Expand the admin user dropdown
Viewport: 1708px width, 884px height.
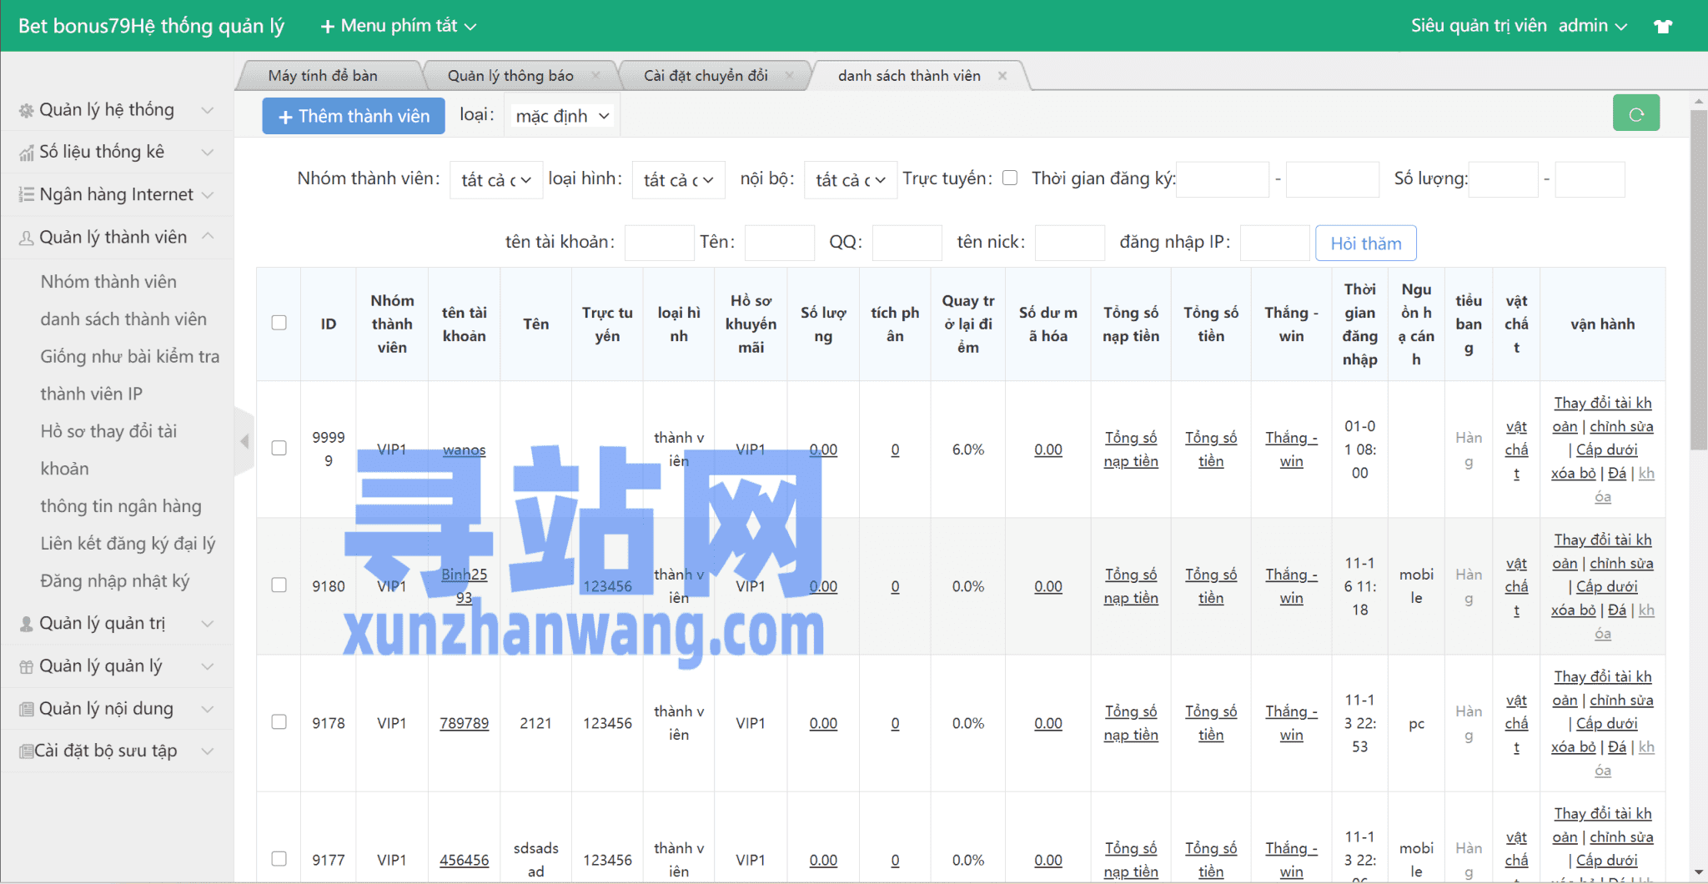[1593, 26]
